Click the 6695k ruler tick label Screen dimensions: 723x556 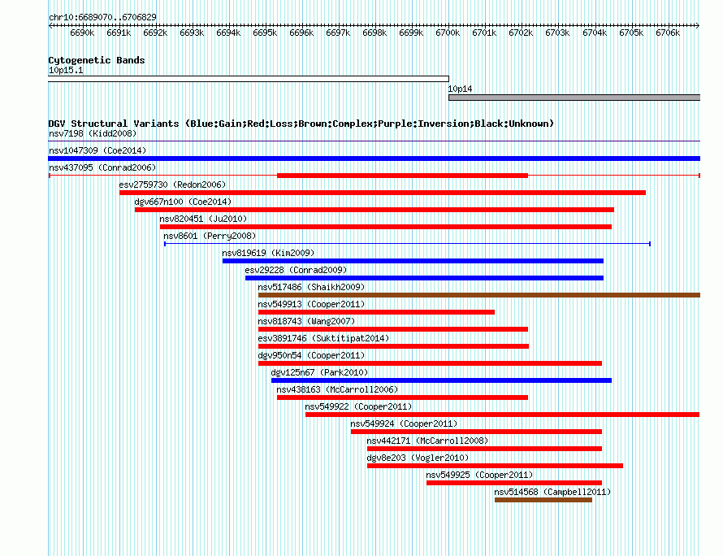[x=265, y=33]
